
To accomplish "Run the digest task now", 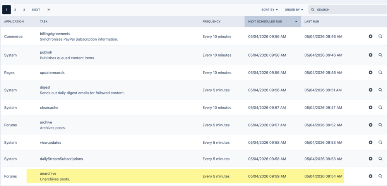I will (370, 90).
